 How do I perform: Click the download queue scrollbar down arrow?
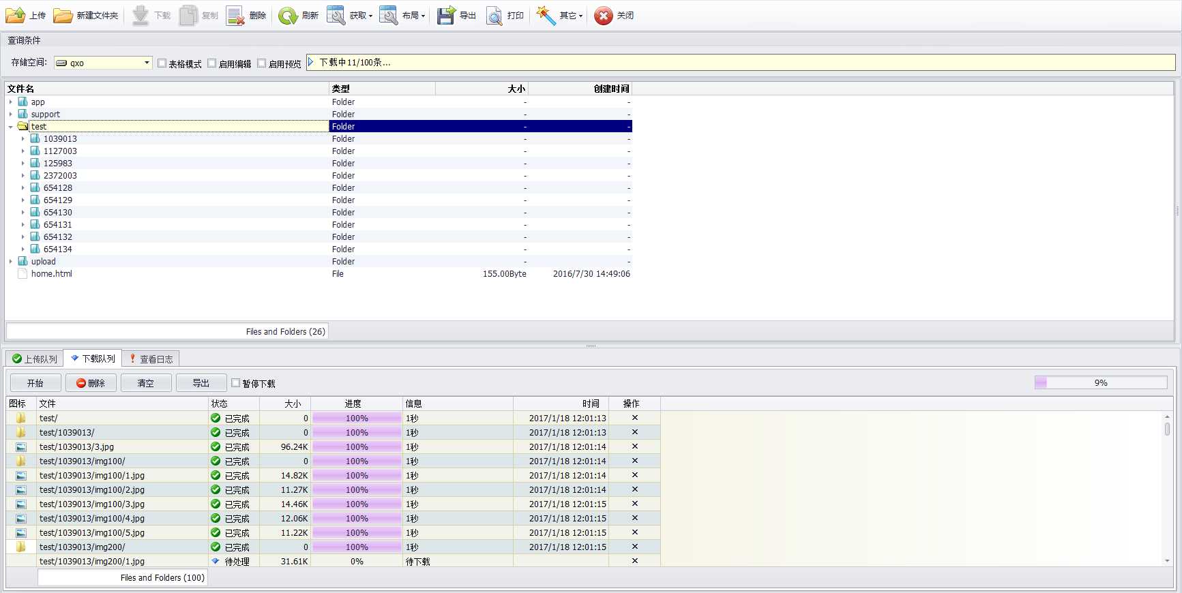1167,561
